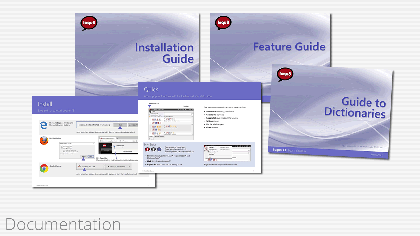The height and width of the screenshot is (236, 420).
Task: Click Version 8 text on Dictionaries cover
Action: coord(377,155)
